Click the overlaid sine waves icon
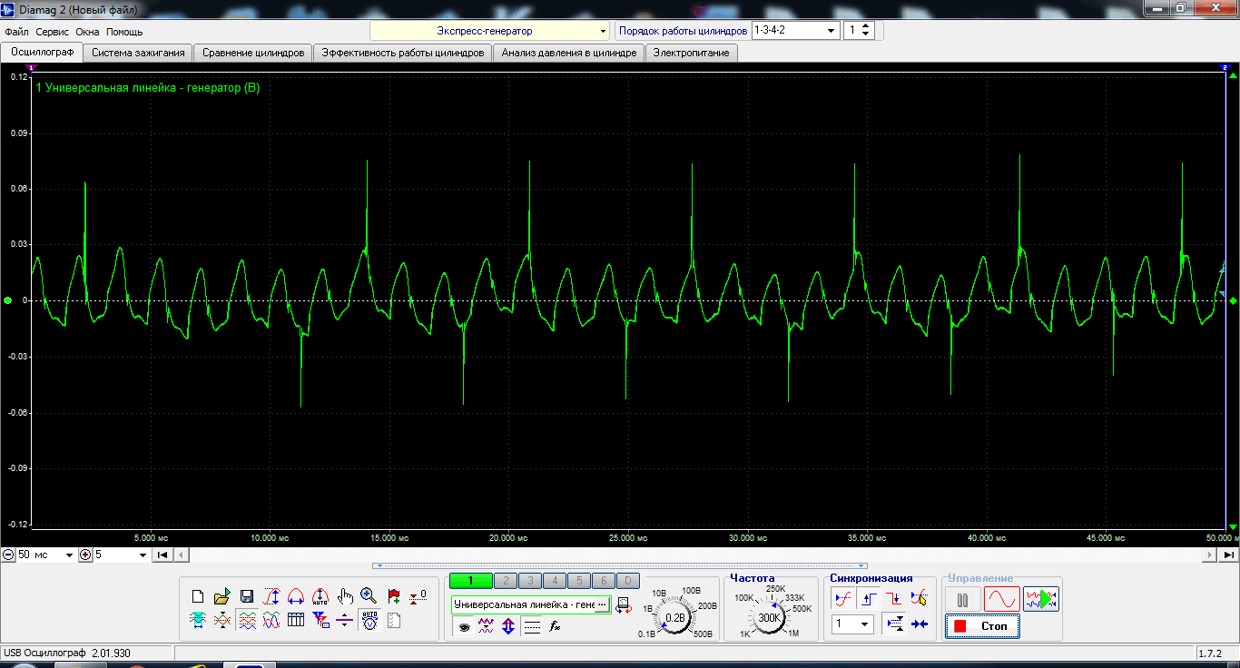Viewport: 1240px width, 668px height. coord(271,621)
